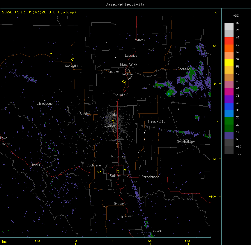Click the dBZ legend heading
This screenshot has height=245, width=251.
[236, 15]
